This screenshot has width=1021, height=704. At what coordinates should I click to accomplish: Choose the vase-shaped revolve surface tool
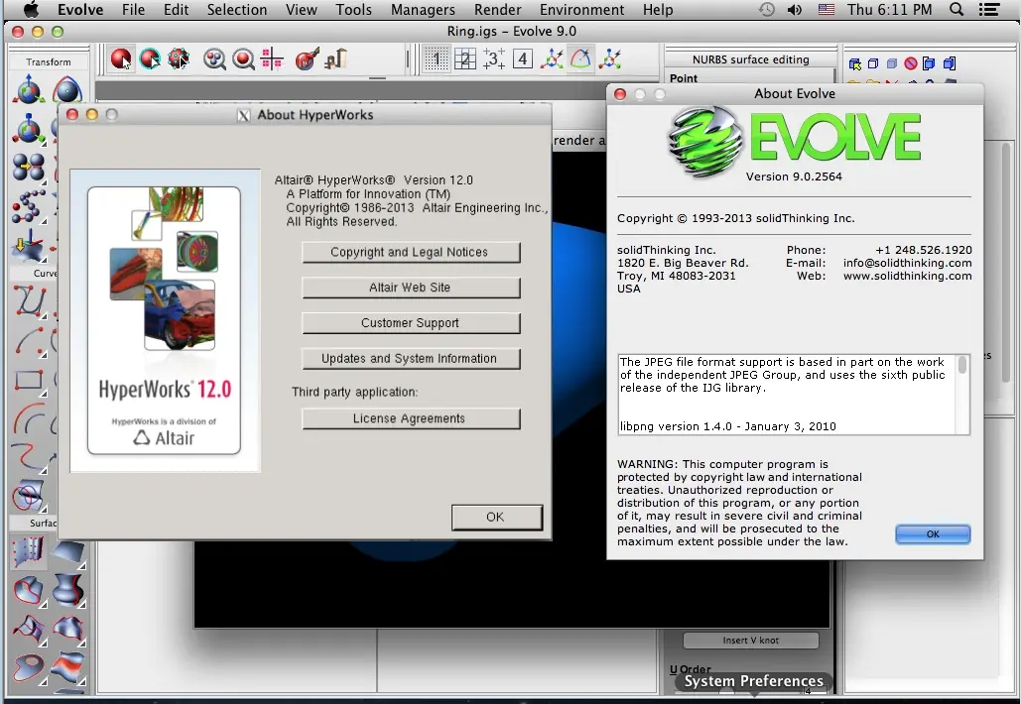(x=68, y=590)
